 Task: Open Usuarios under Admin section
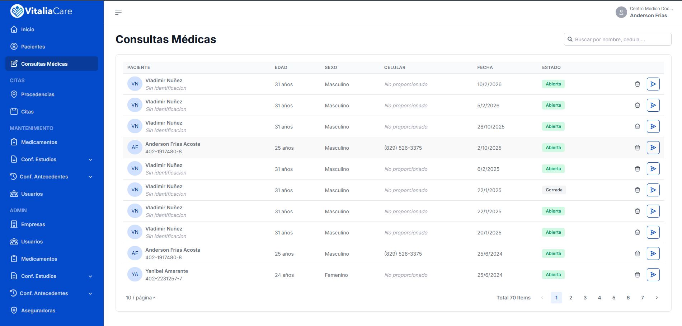click(x=52, y=242)
